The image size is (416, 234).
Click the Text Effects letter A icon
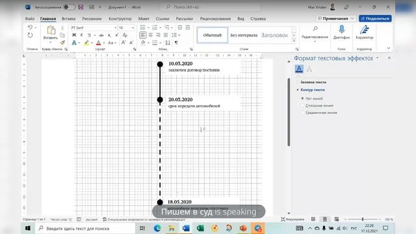point(74,42)
